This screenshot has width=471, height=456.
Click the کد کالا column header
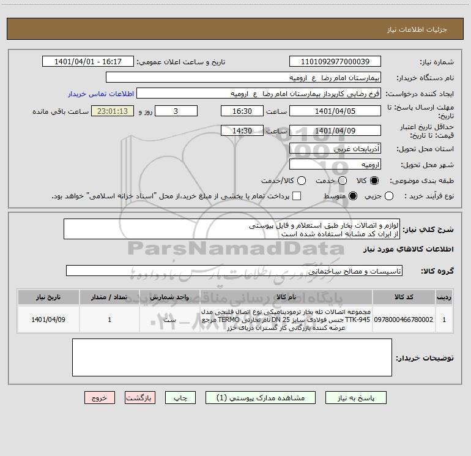point(404,297)
